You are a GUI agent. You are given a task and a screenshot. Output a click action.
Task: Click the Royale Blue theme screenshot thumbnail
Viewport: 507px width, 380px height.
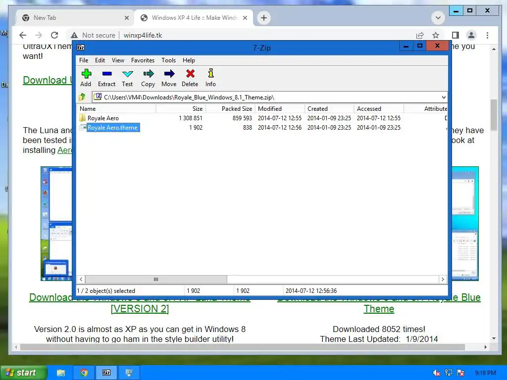(x=464, y=223)
